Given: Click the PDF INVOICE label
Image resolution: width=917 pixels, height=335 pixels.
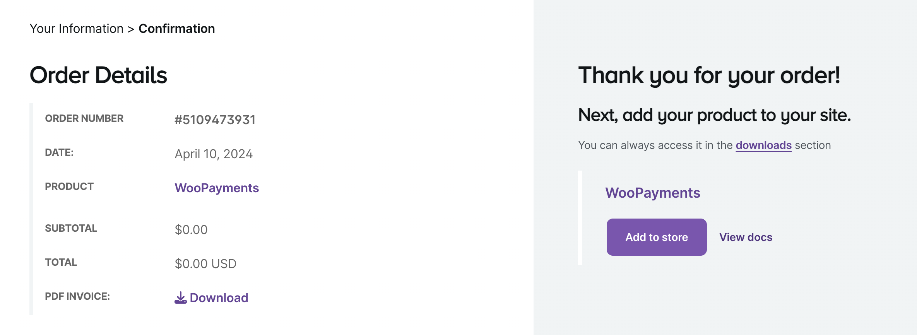Looking at the screenshot, I should tap(77, 296).
